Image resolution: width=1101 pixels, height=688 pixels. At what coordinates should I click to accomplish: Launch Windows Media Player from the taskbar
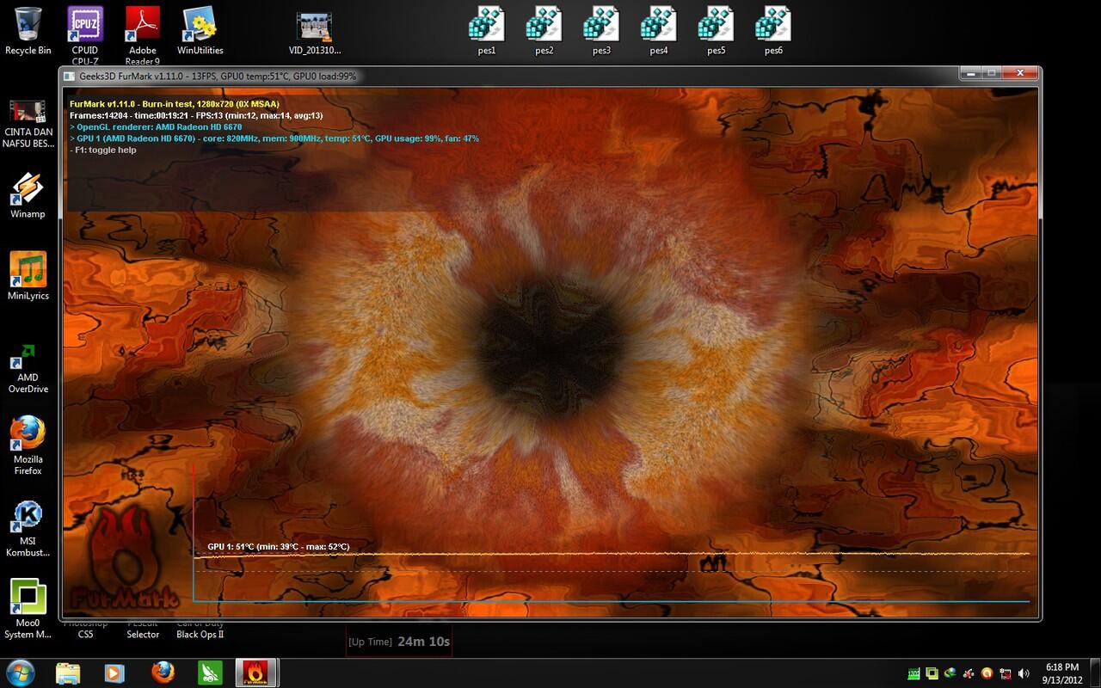(114, 673)
